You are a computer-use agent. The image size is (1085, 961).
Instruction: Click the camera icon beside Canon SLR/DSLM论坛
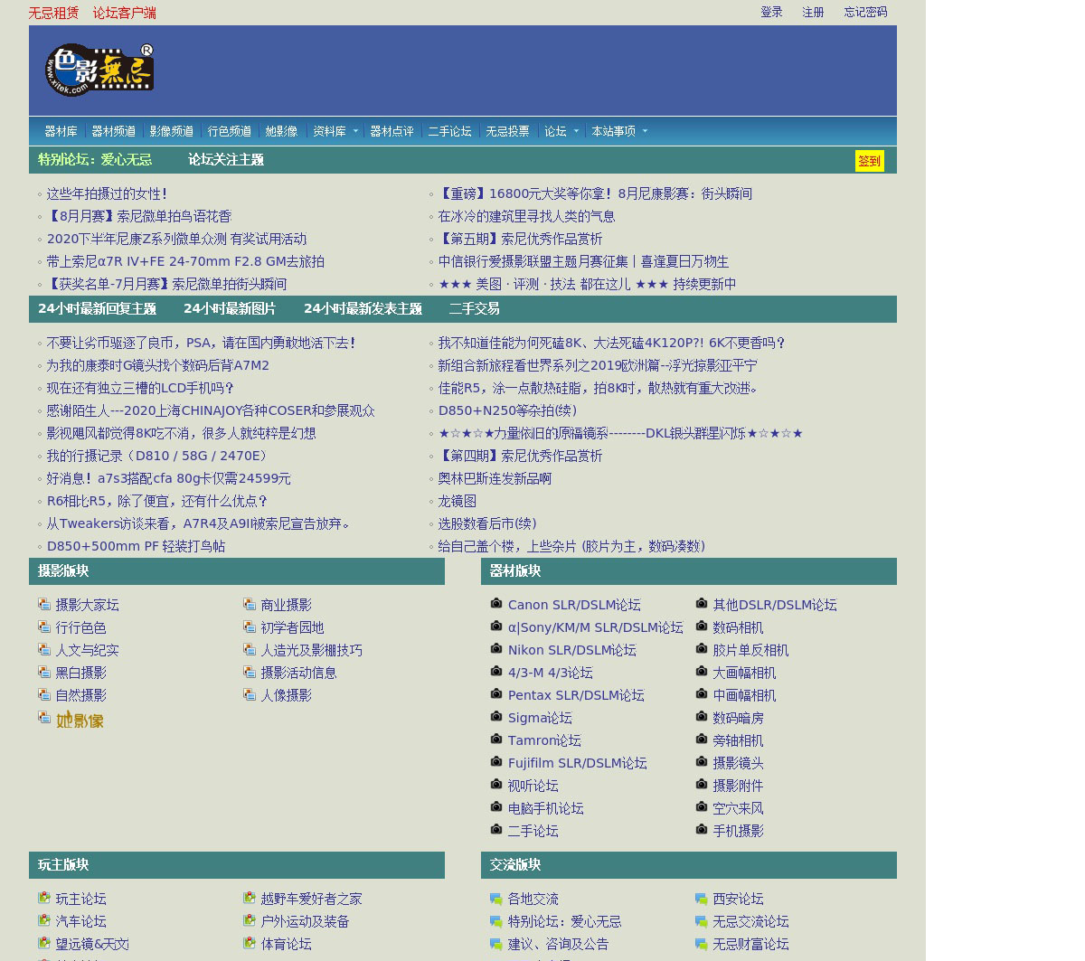click(x=496, y=604)
